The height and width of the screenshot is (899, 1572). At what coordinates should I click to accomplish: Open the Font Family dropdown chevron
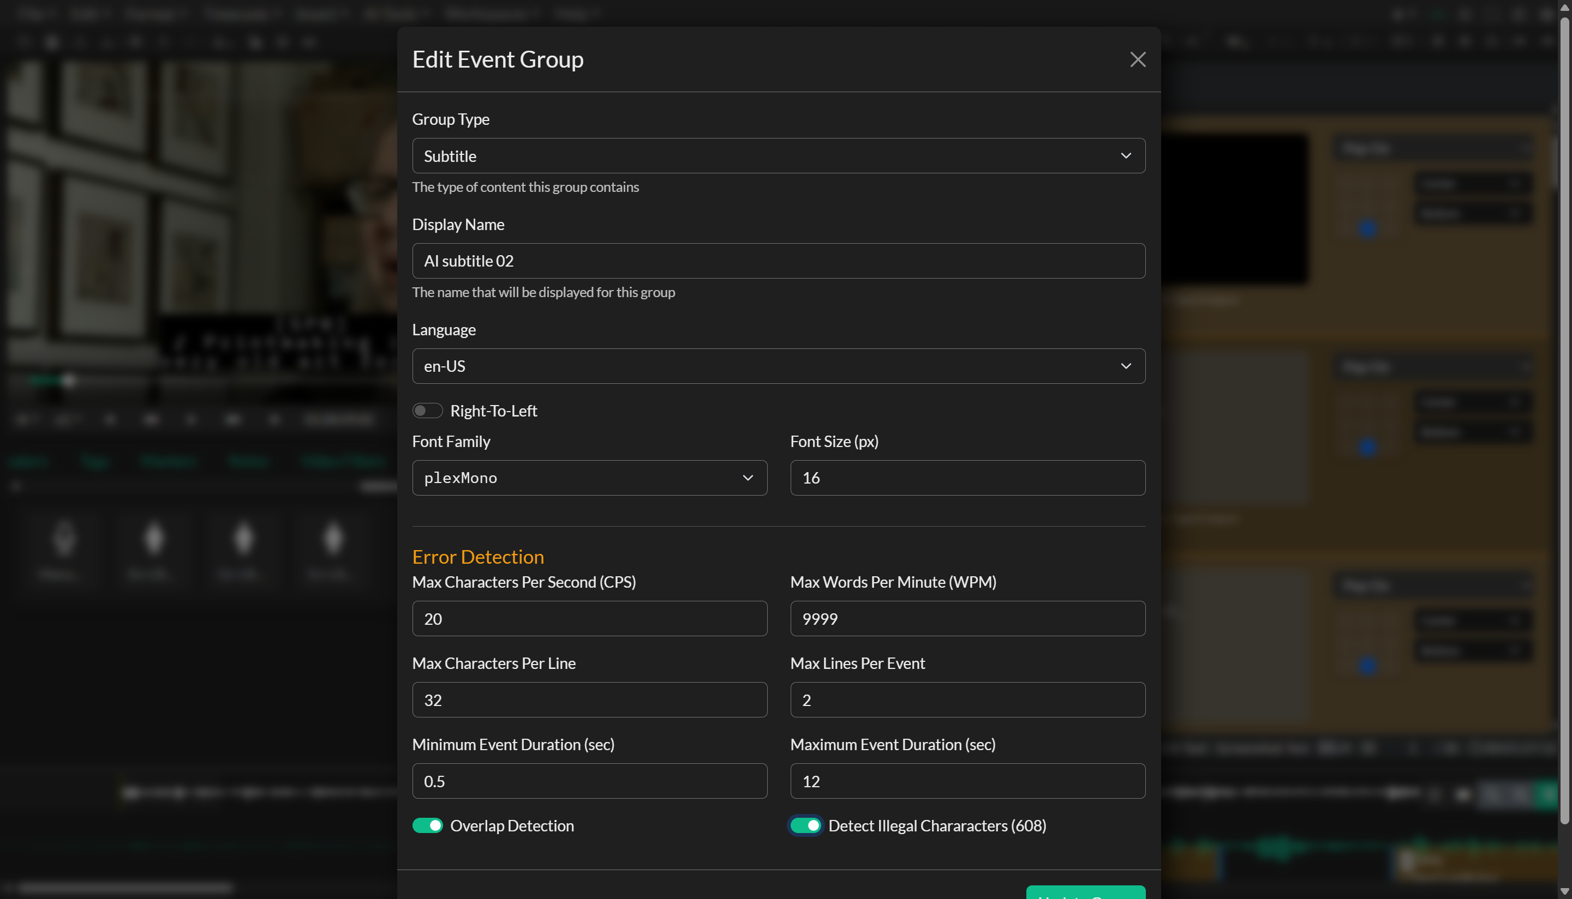pos(748,477)
